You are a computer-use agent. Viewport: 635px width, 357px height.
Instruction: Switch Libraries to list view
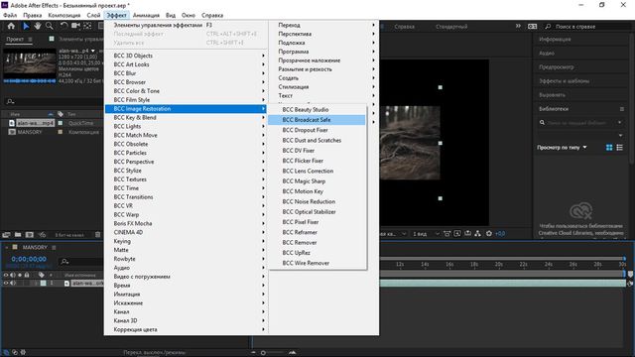(619, 148)
